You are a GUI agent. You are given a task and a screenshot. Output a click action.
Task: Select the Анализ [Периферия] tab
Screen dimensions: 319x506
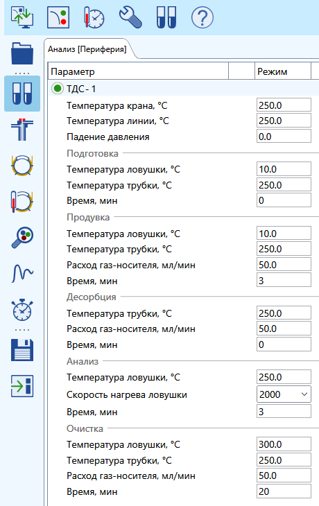tap(87, 49)
